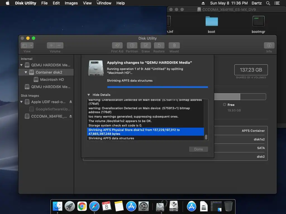Viewport: 286px width, 214px height.
Task: Open Disk Utility icon in the Dock
Action: click(x=161, y=206)
